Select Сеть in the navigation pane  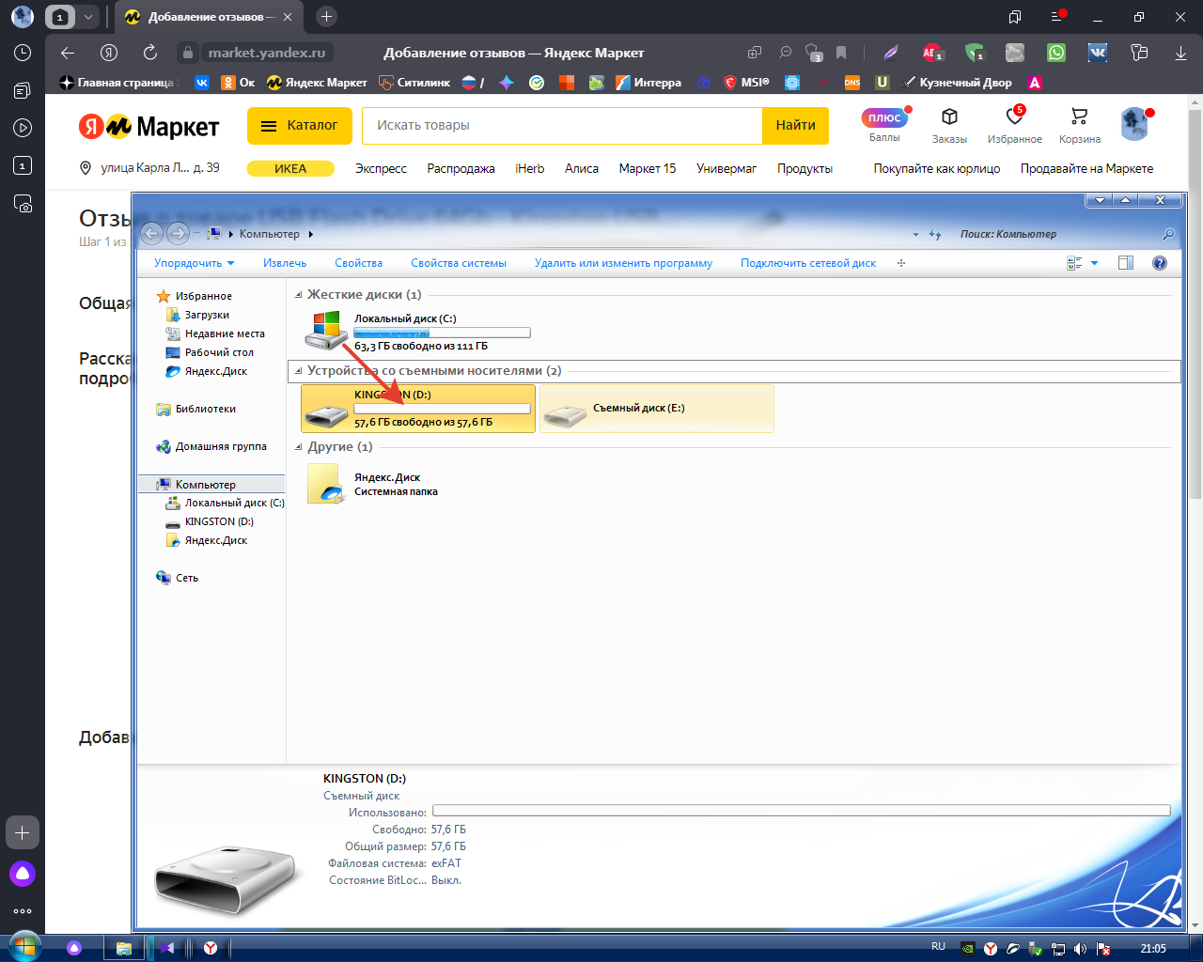pos(186,578)
